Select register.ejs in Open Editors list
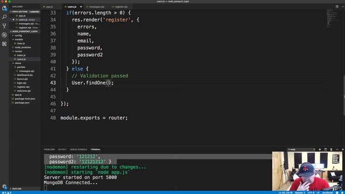Image resolution: width=345 pixels, height=194 pixels. (x=25, y=27)
